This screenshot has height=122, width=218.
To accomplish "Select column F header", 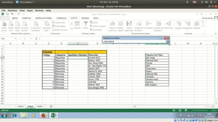I will (x=78, y=44).
